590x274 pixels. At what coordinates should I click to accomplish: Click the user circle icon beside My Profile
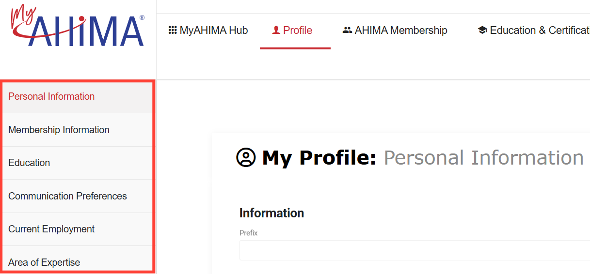coord(246,158)
